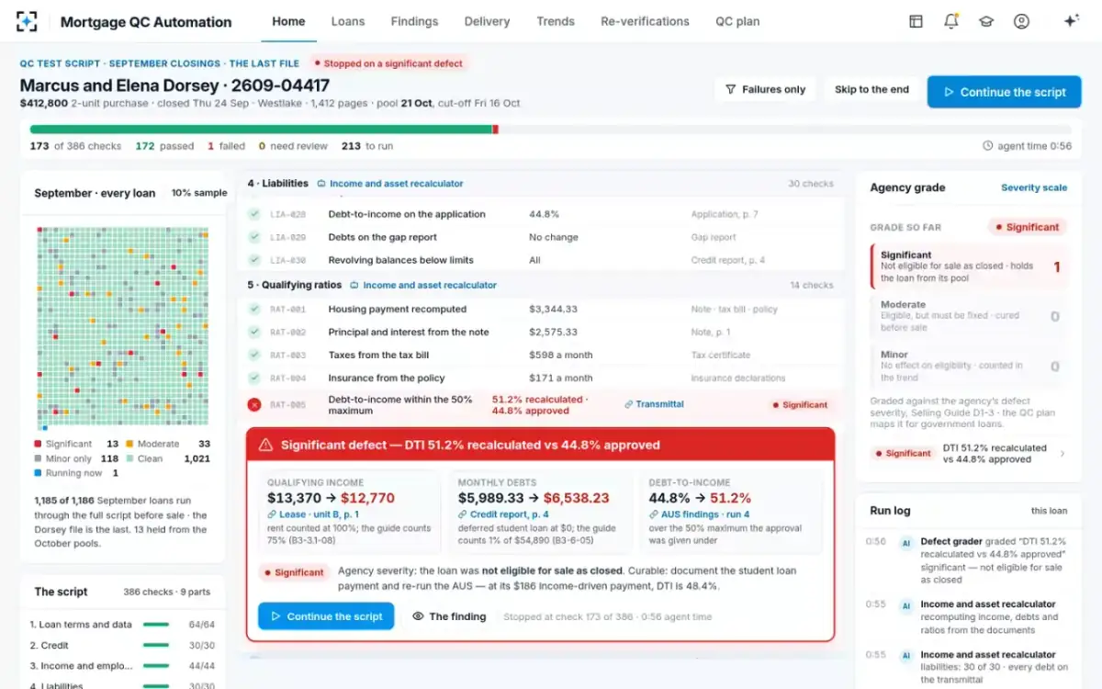Screen dimensions: 1102x689
Task: Expand the Minor severity grade row
Action: pyautogui.click(x=969, y=365)
